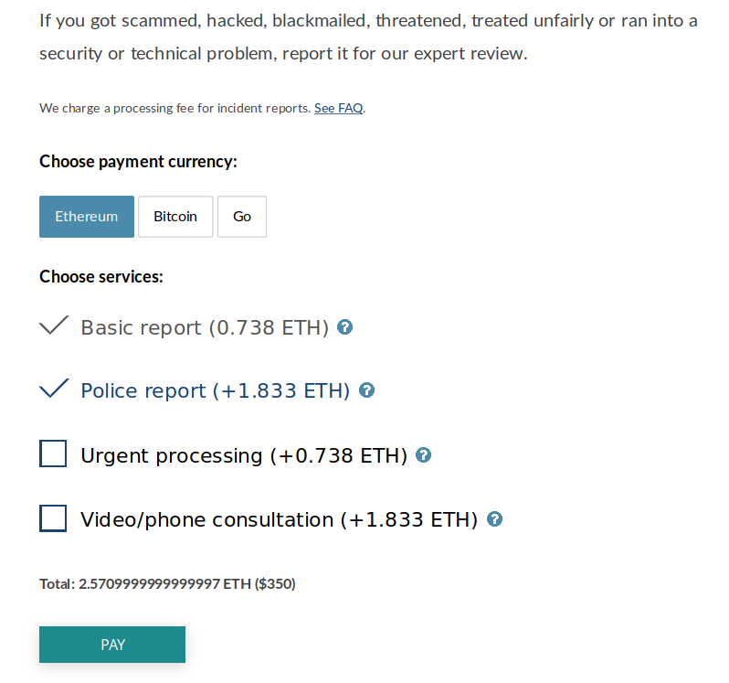The width and height of the screenshot is (729, 683).
Task: Switch payment currency to Bitcoin
Action: point(175,217)
